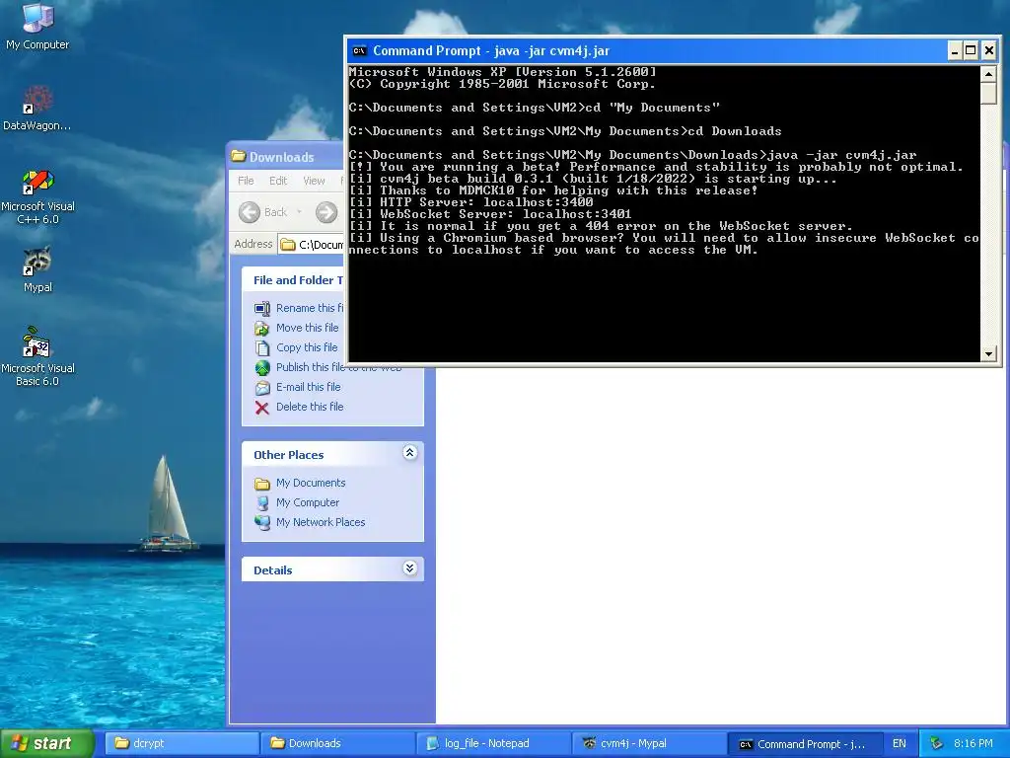Viewport: 1010px width, 758px height.
Task: Click the E-mail this file envelope icon
Action: click(x=262, y=387)
